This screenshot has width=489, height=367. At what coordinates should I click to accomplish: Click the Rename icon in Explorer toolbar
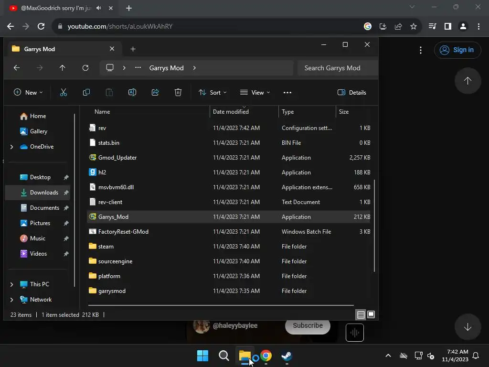132,92
